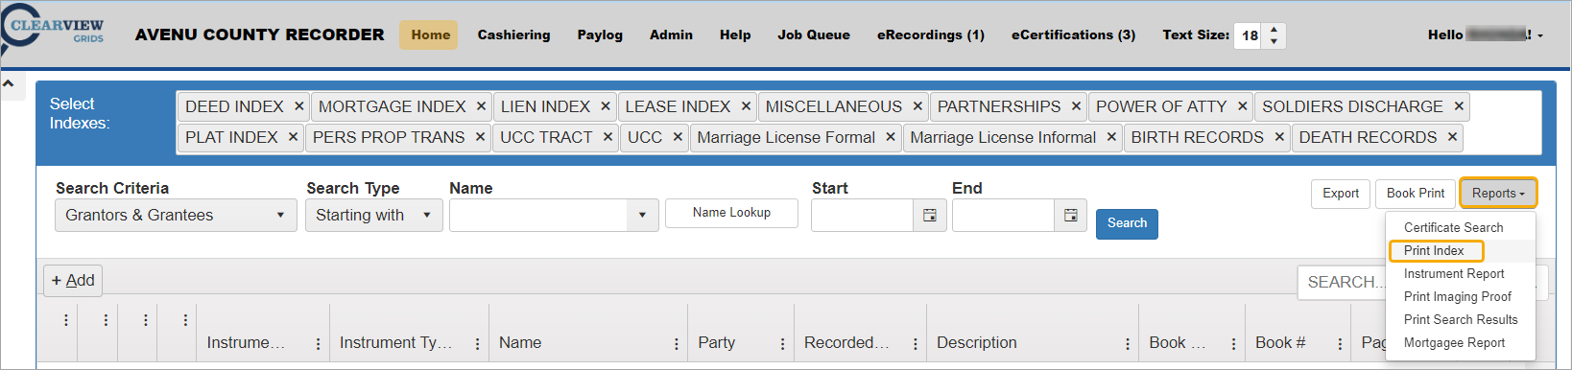Remove the SOLDIERS DISCHARGE index tag
Viewport: 1572px width, 370px height.
1459,106
